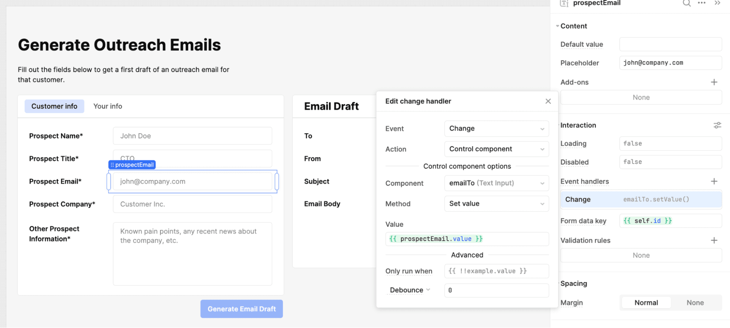Image resolution: width=730 pixels, height=328 pixels.
Task: Open Interaction advanced settings sliders icon
Action: tap(717, 125)
